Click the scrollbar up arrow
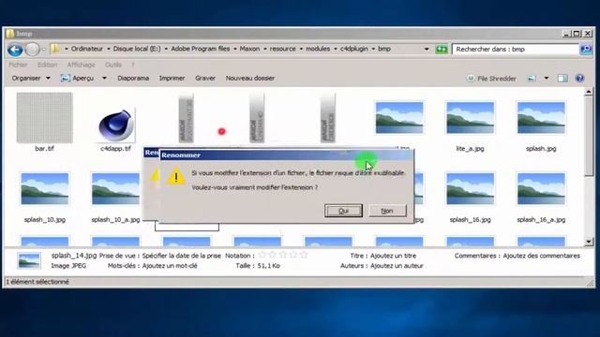The height and width of the screenshot is (337, 600). point(589,92)
